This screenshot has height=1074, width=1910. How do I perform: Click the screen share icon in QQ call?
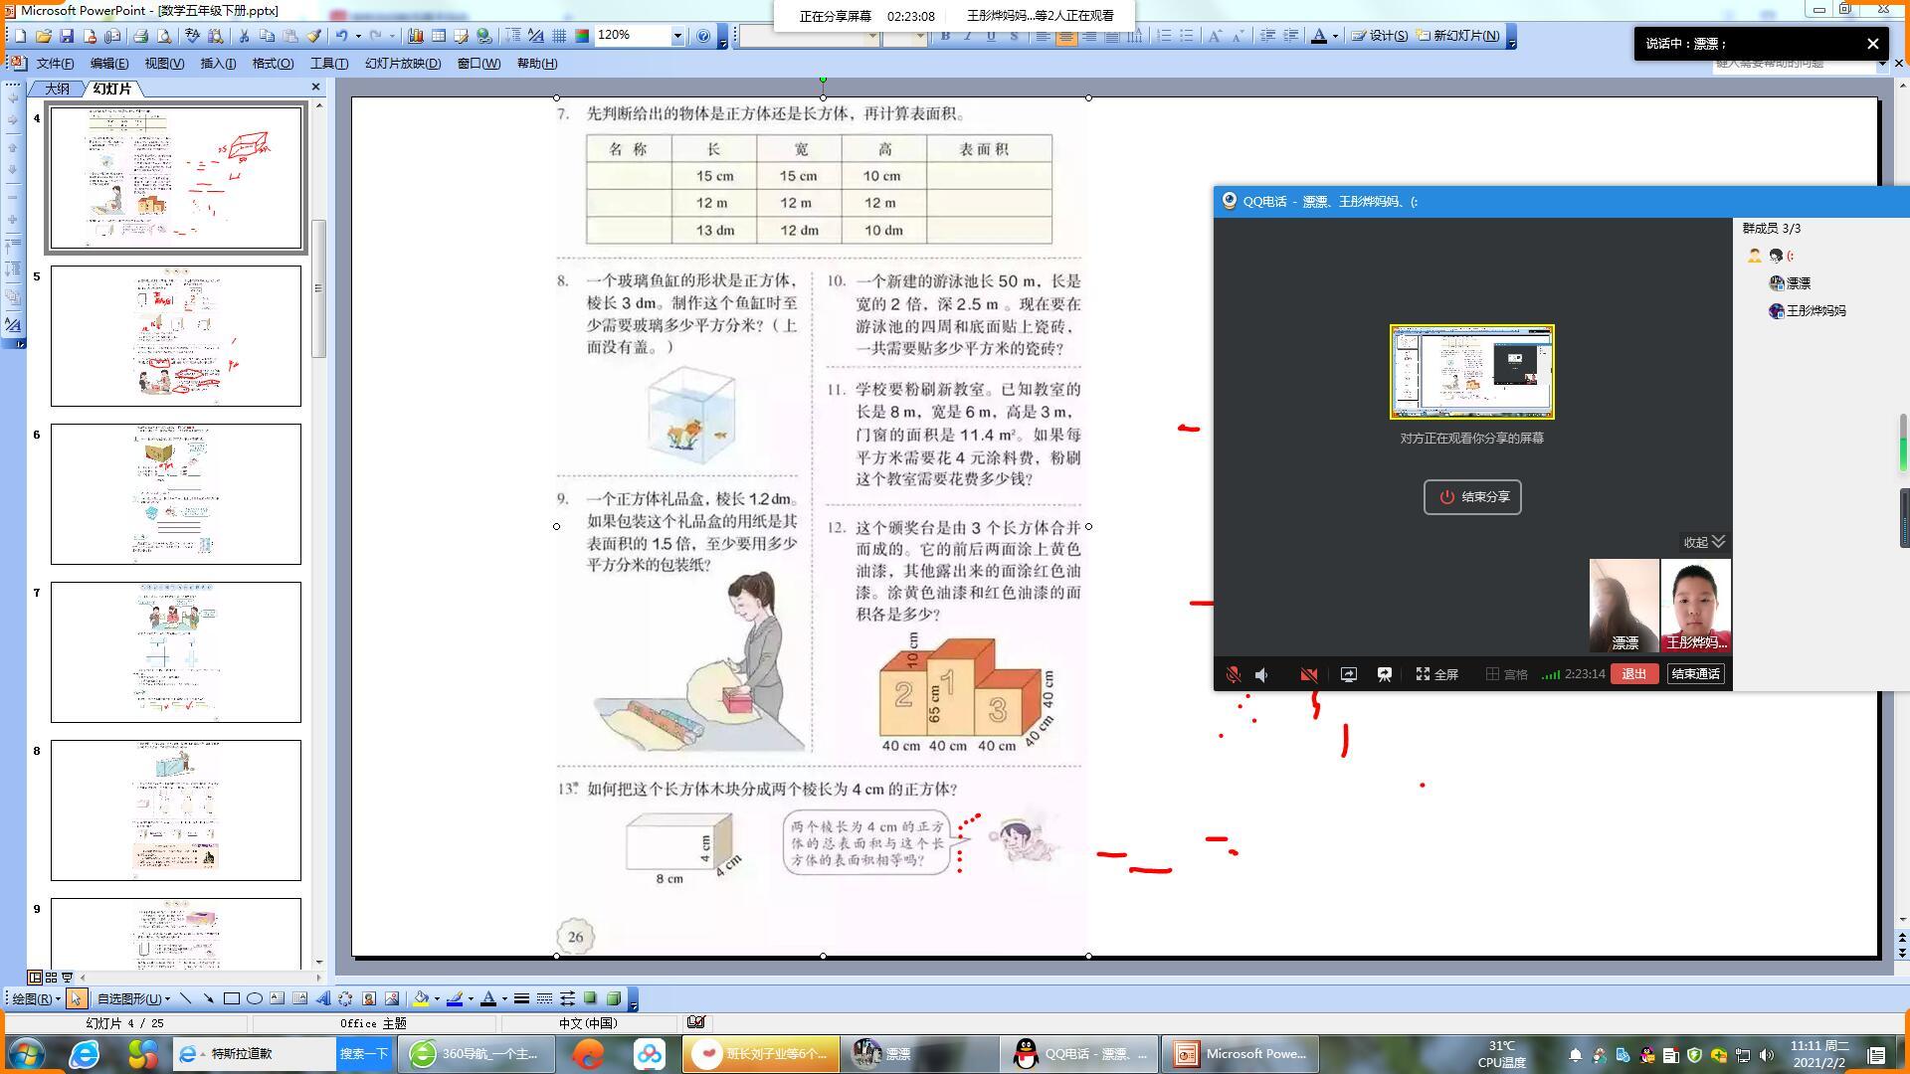pos(1348,674)
